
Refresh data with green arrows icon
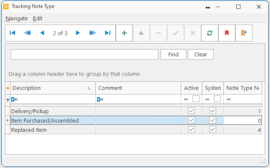210,33
